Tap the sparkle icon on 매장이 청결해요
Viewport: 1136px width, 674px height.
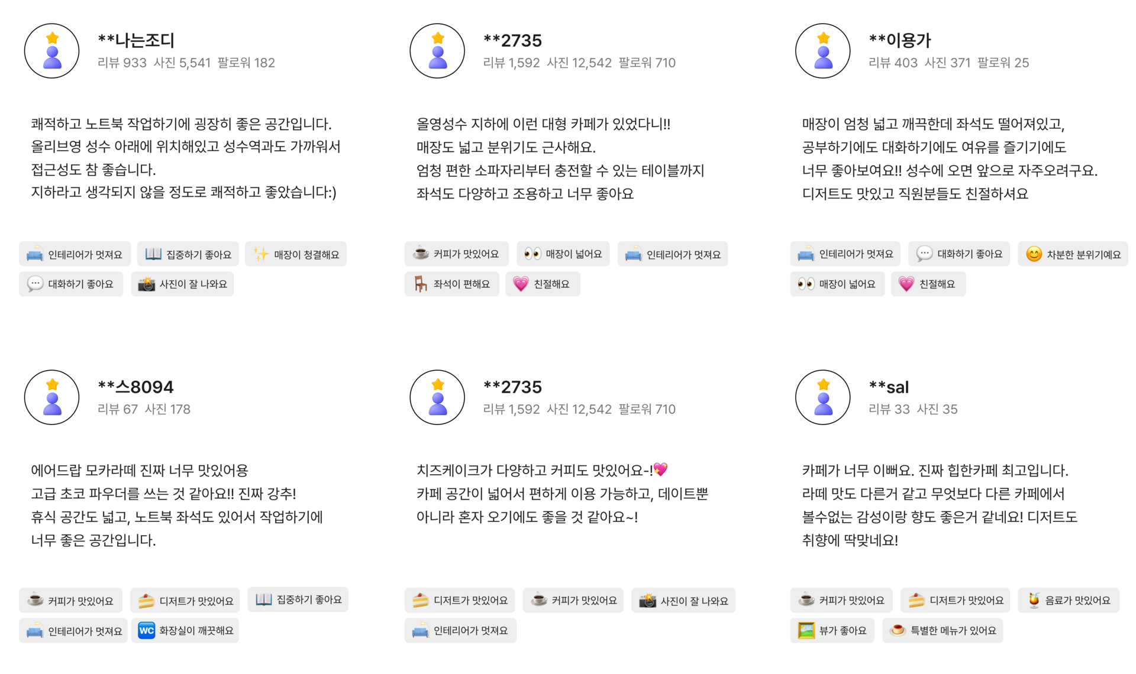[261, 254]
